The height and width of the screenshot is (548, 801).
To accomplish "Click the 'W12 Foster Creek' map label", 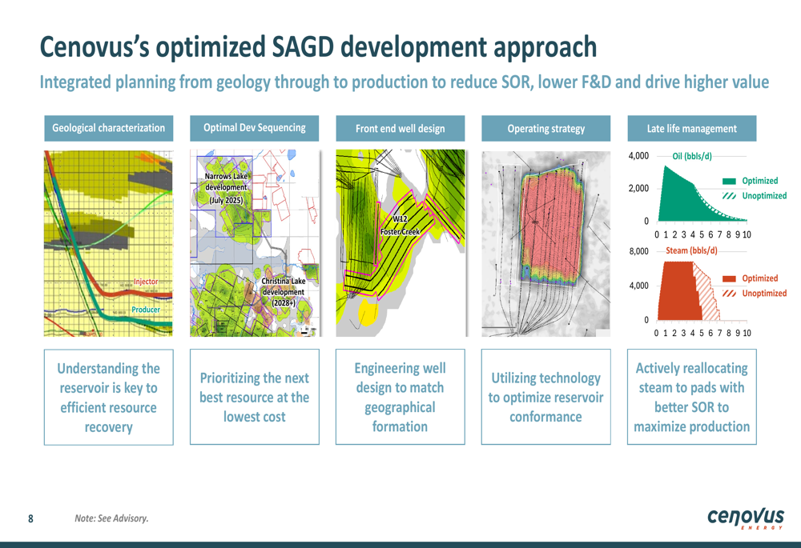I will (400, 225).
